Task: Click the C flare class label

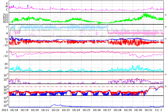Action: [x=7, y=10]
